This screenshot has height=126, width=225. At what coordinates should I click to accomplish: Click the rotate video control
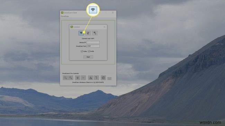point(96,78)
